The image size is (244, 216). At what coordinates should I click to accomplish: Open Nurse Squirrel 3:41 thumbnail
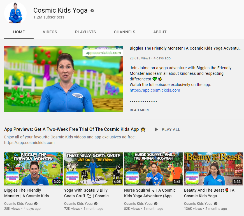coord(154,169)
